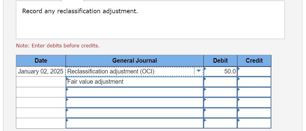Click the General Journal column header
306x131 pixels.
point(134,61)
